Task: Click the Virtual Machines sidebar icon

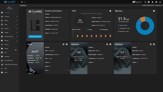Action: click(x=2, y=60)
